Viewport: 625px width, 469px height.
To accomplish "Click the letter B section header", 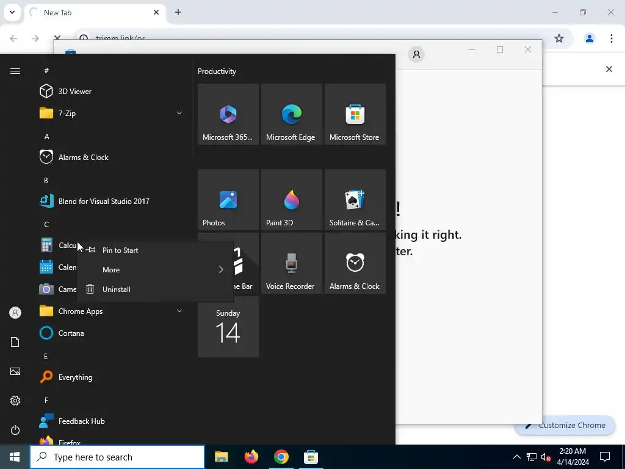I will tap(46, 180).
